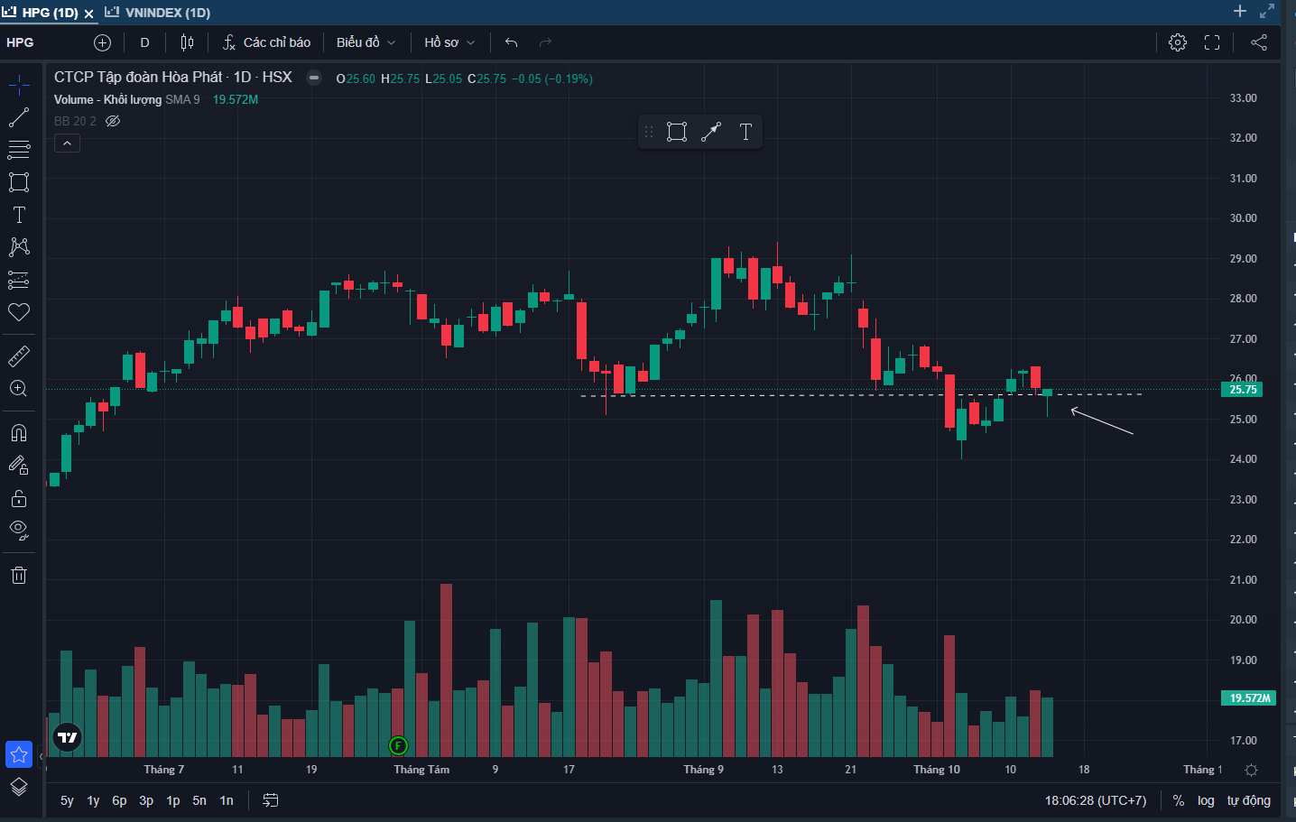1296x822 pixels.
Task: Select the crosshair cursor tool
Action: [19, 86]
